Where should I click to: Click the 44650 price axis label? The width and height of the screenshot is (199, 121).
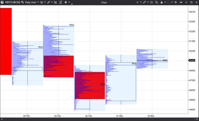click(192, 109)
